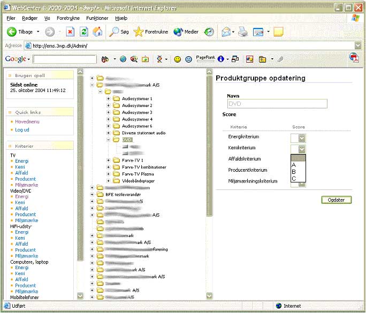Screen dimensions: 366x313
Task: Select the Audiosystemer 2 folder
Action: click(137, 105)
